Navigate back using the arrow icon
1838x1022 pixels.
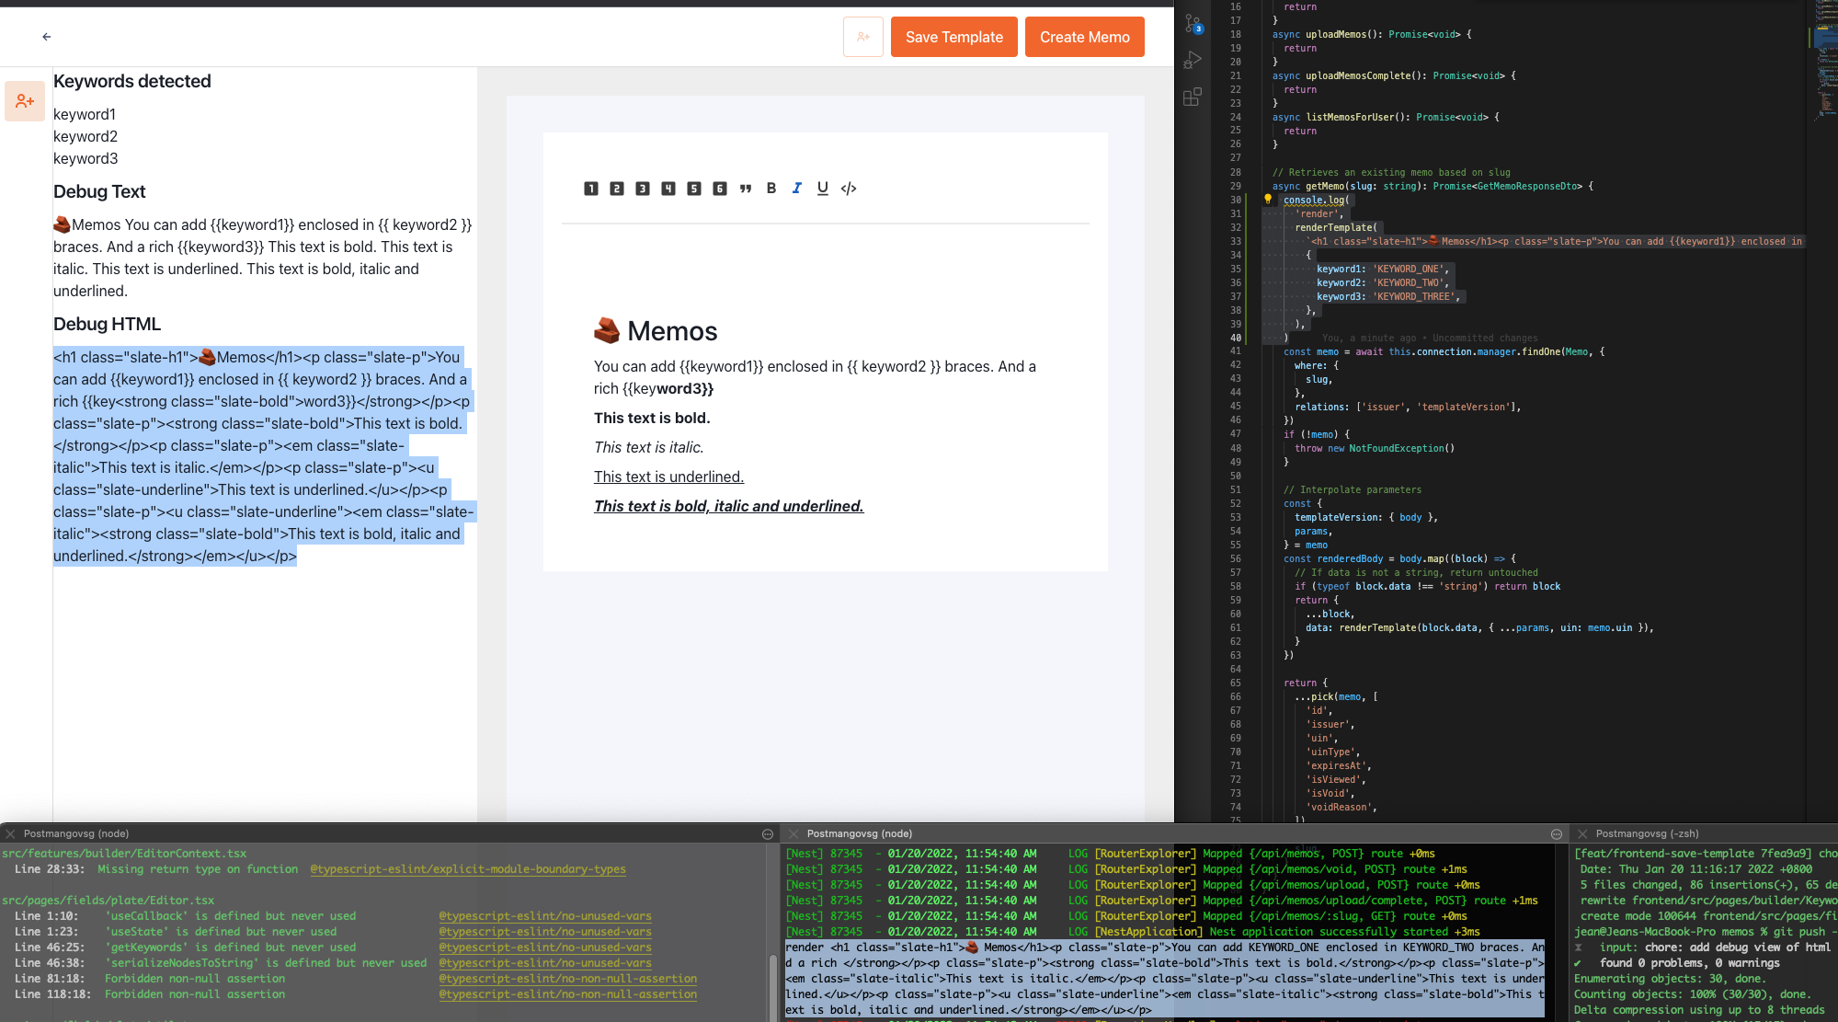pyautogui.click(x=46, y=36)
